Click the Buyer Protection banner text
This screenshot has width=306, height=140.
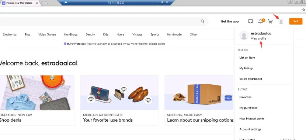116,44
